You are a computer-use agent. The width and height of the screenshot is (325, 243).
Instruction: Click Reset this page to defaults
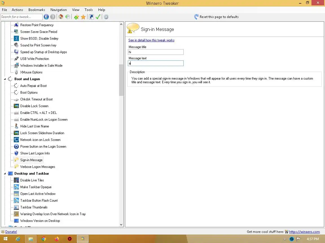coord(216,17)
